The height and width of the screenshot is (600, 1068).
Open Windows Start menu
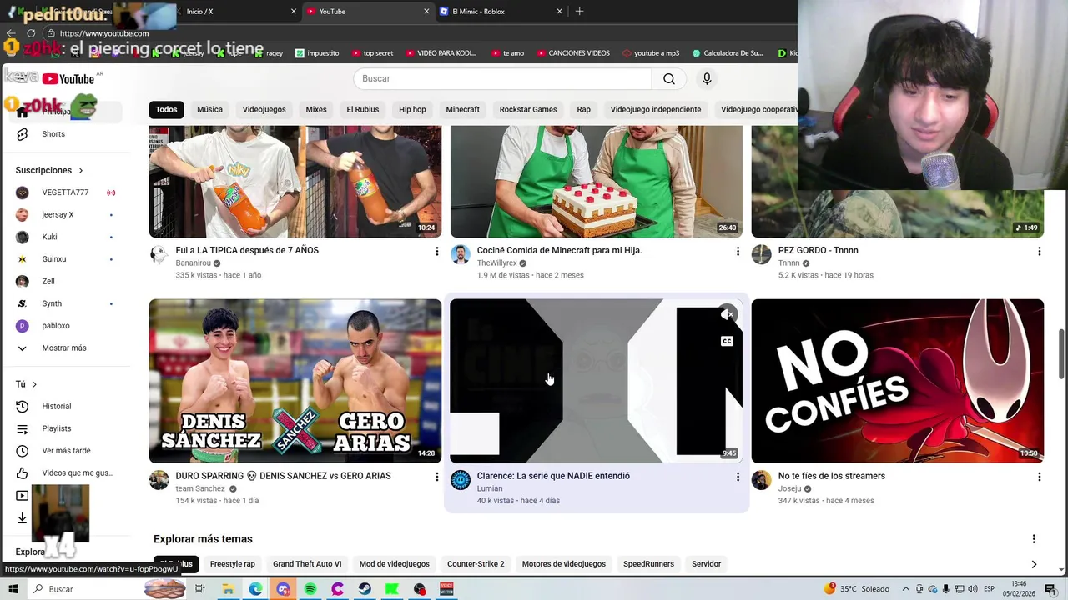(13, 589)
